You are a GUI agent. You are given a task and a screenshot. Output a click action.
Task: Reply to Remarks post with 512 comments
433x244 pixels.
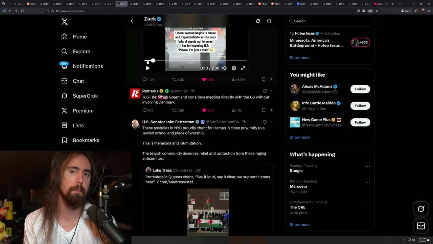click(x=148, y=110)
